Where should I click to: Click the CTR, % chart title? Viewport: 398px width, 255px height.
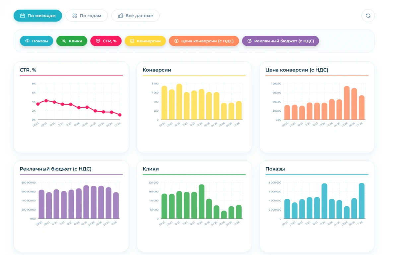point(28,70)
